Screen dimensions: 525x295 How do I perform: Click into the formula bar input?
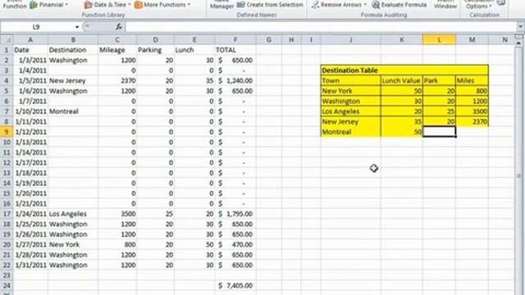click(x=321, y=27)
